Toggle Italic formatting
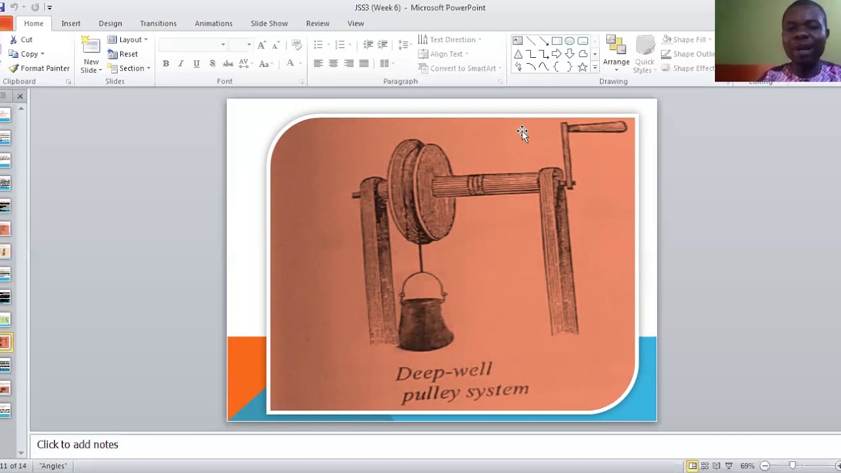The height and width of the screenshot is (473, 841). point(181,64)
